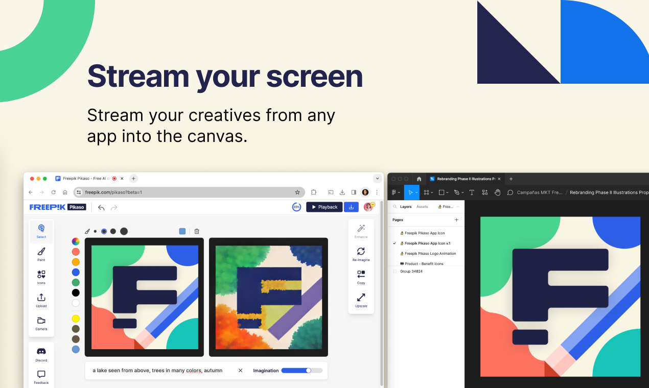The height and width of the screenshot is (388, 649).
Task: Expand Move tool options arrow in Figma
Action: point(416,192)
